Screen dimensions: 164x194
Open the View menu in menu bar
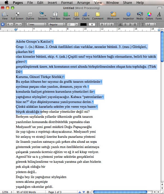pos(98,2)
